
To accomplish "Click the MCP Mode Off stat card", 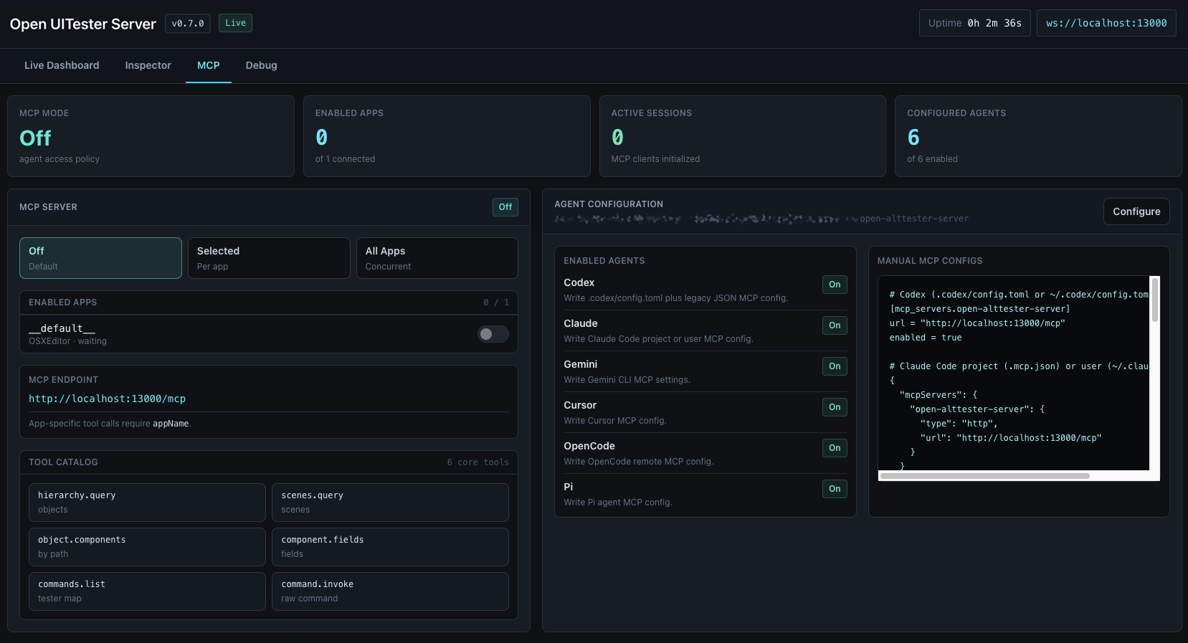I will tap(151, 136).
